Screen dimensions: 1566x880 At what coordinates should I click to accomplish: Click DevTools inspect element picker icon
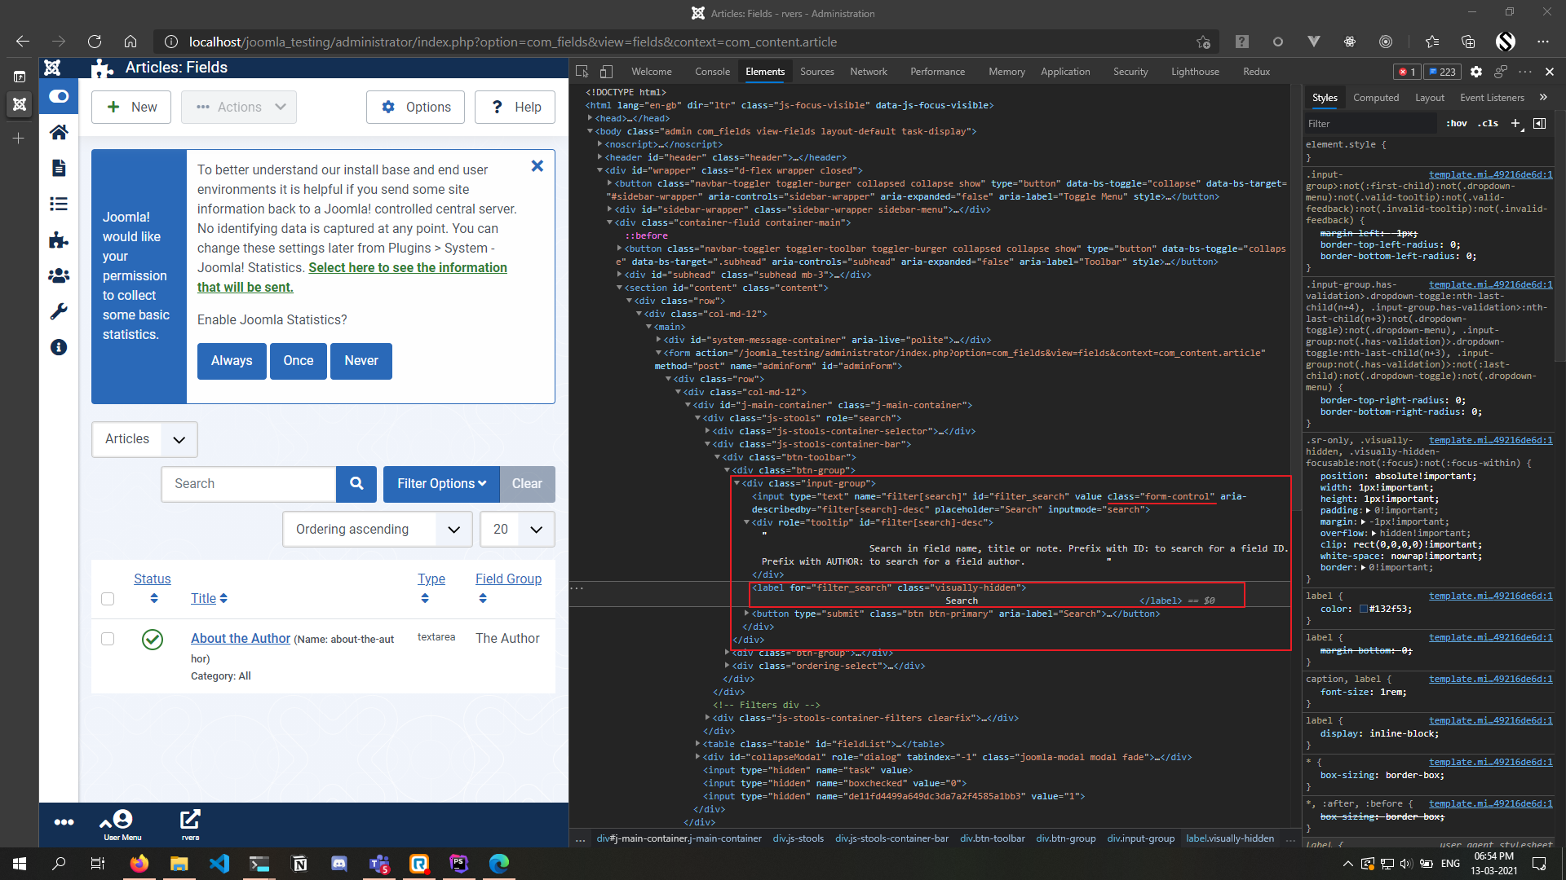tap(582, 72)
